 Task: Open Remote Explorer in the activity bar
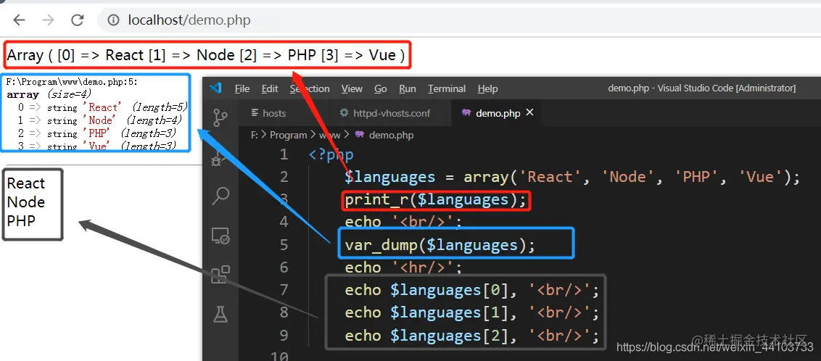pyautogui.click(x=220, y=236)
